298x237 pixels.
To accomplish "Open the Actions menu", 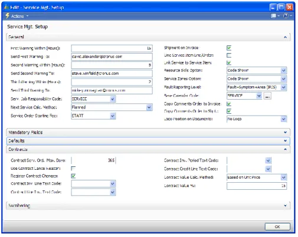I will (x=19, y=16).
